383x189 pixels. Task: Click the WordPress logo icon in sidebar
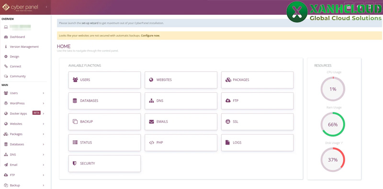coord(6,103)
